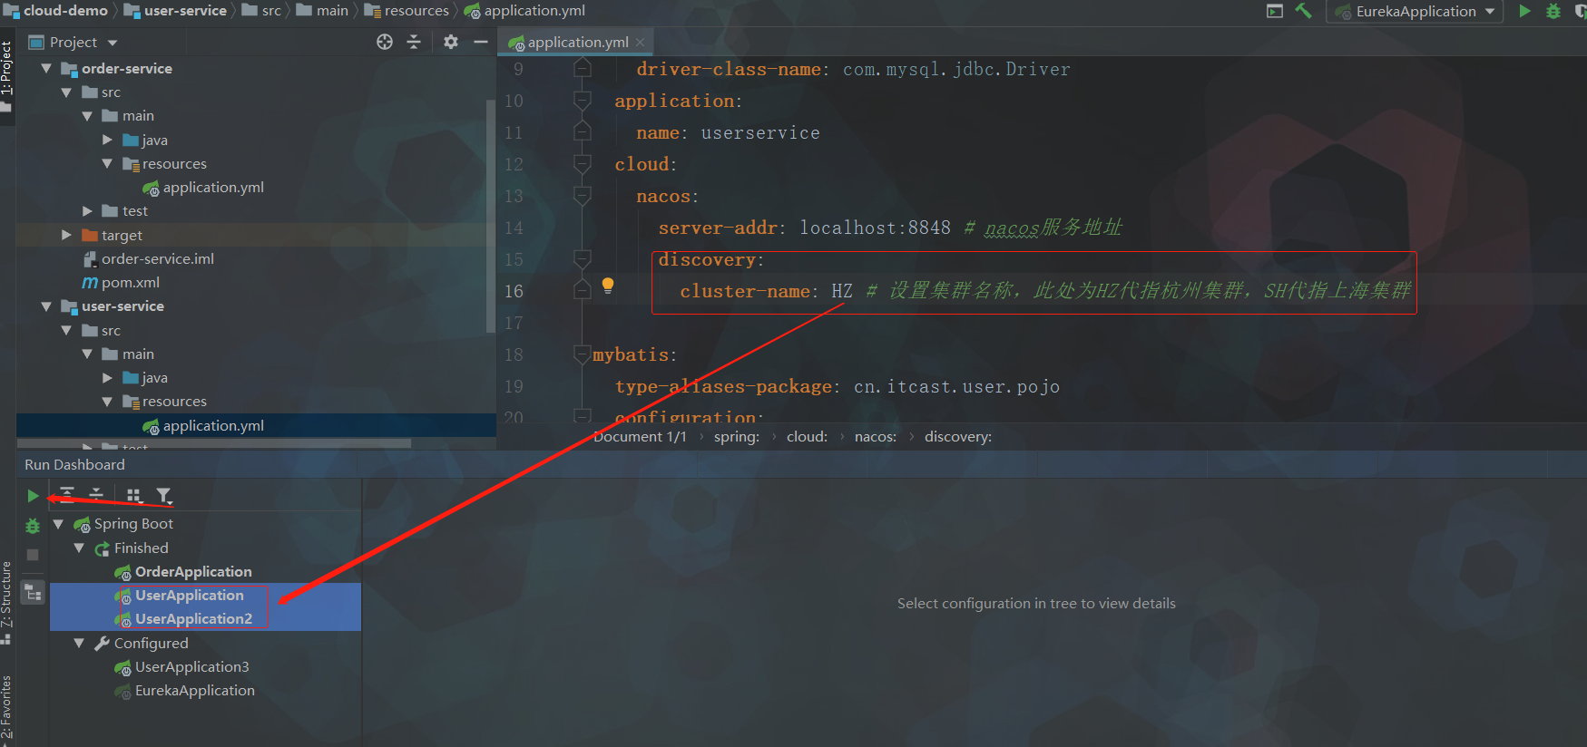Image resolution: width=1587 pixels, height=747 pixels.
Task: Select UserApplication in Run Dashboard
Action: tap(190, 595)
